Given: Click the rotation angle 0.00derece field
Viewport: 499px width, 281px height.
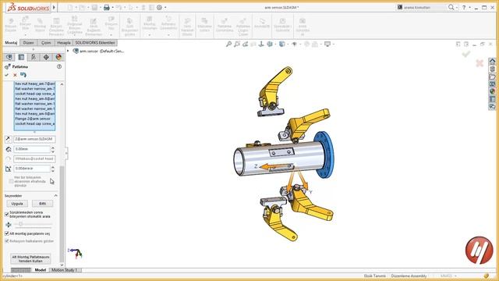Looking at the screenshot, I should (x=31, y=169).
